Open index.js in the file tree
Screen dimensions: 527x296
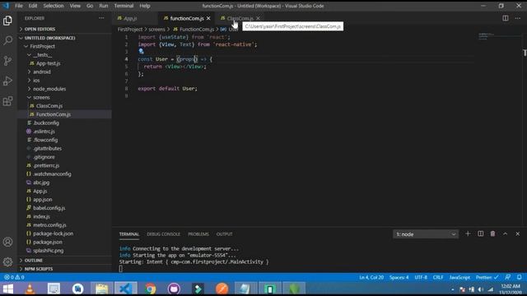click(x=41, y=216)
